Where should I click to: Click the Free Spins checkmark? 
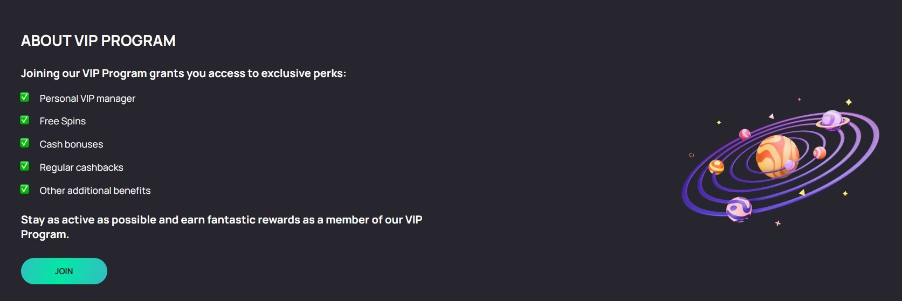[25, 120]
